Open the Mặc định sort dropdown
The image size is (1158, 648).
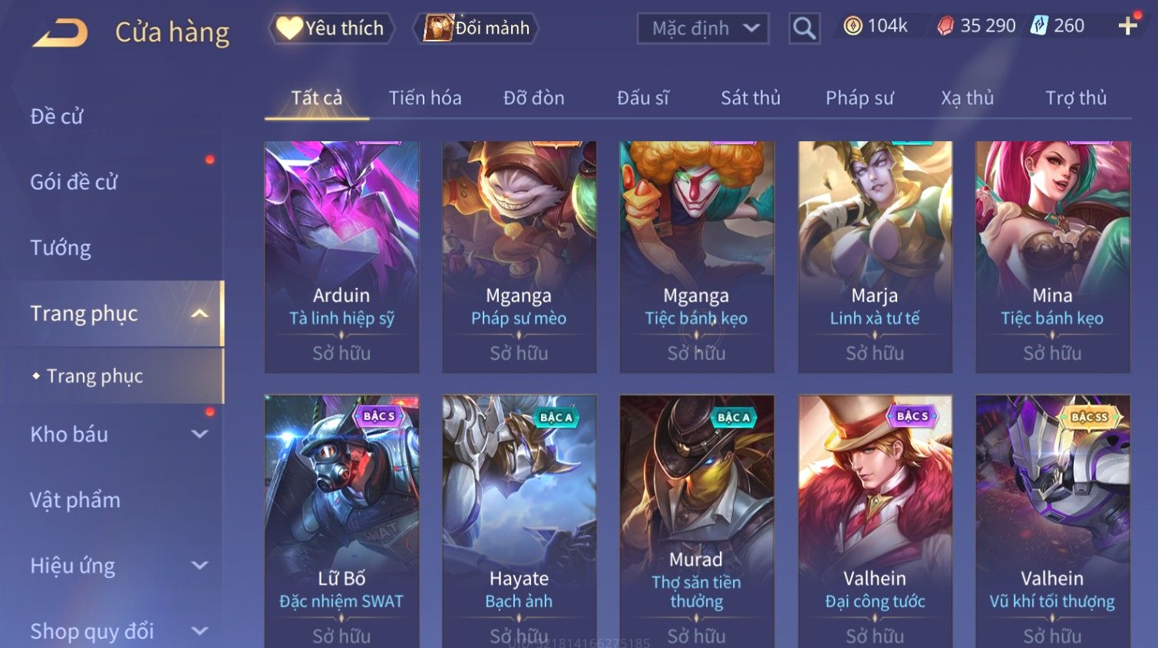[x=703, y=28]
